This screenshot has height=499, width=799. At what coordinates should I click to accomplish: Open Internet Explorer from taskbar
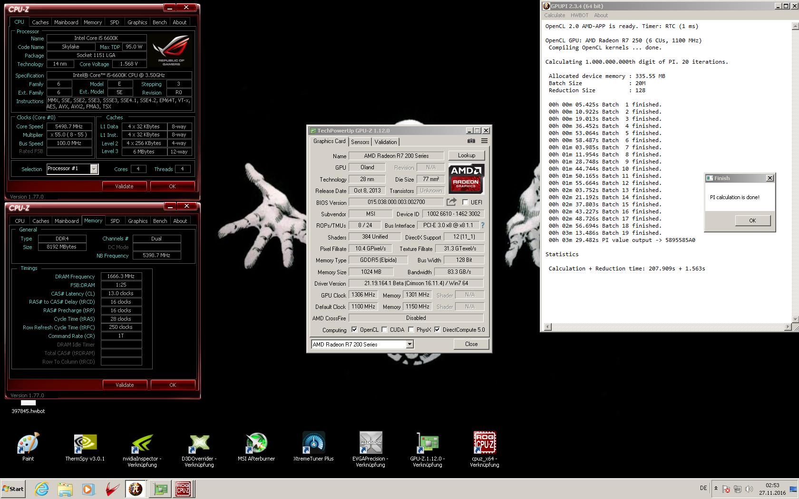42,489
